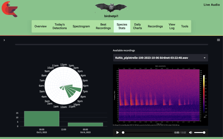Viewport: 223px width, 139px height.
Task: Switch to the Spectrogram tab
Action: coord(81,26)
